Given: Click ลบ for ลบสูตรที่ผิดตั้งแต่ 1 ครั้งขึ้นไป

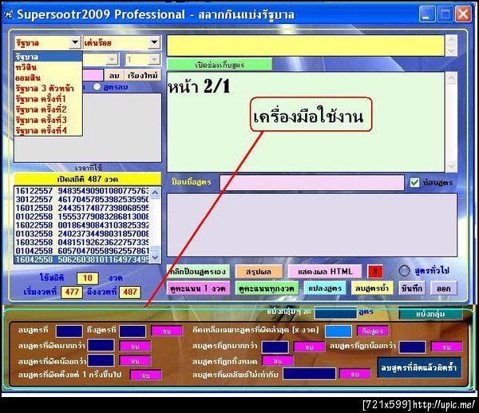Looking at the screenshot, I should (145, 375).
